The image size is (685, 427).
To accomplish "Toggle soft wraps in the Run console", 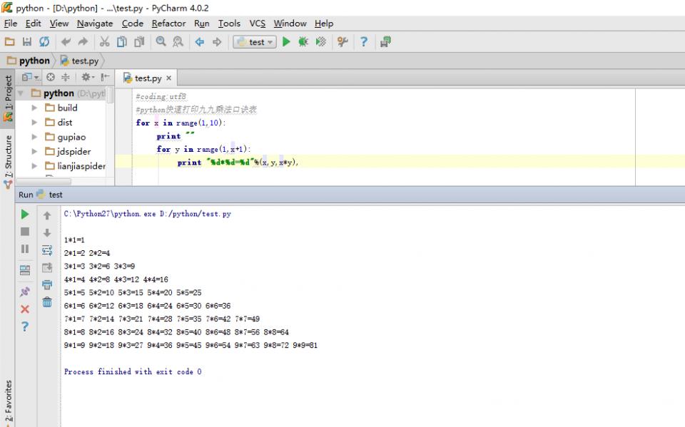I will [47, 250].
